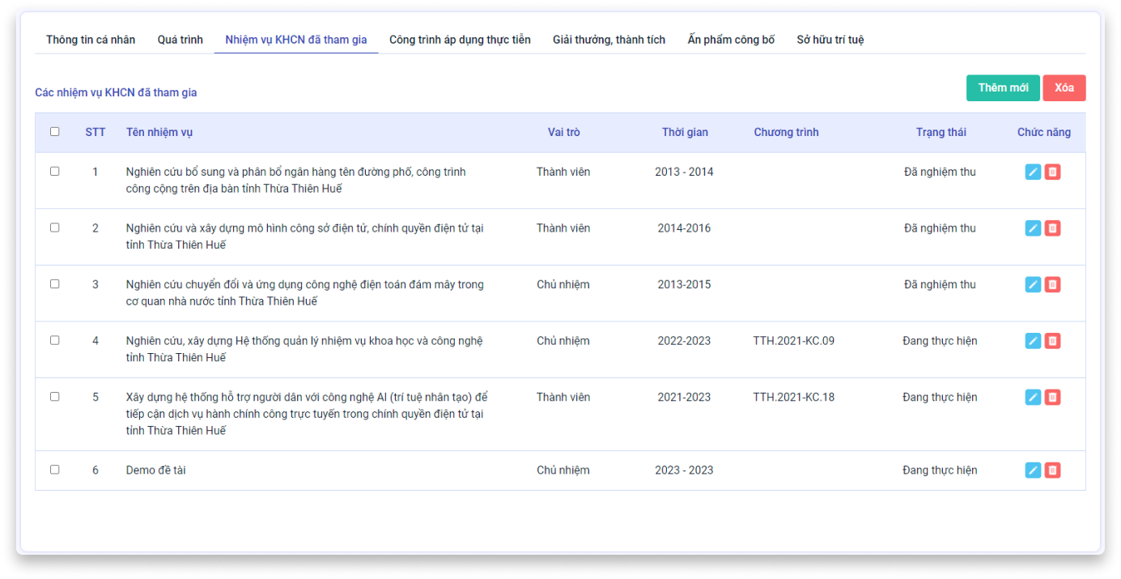The width and height of the screenshot is (1121, 579).
Task: Click task name about ngân hàng tên đường phố
Action: (296, 181)
